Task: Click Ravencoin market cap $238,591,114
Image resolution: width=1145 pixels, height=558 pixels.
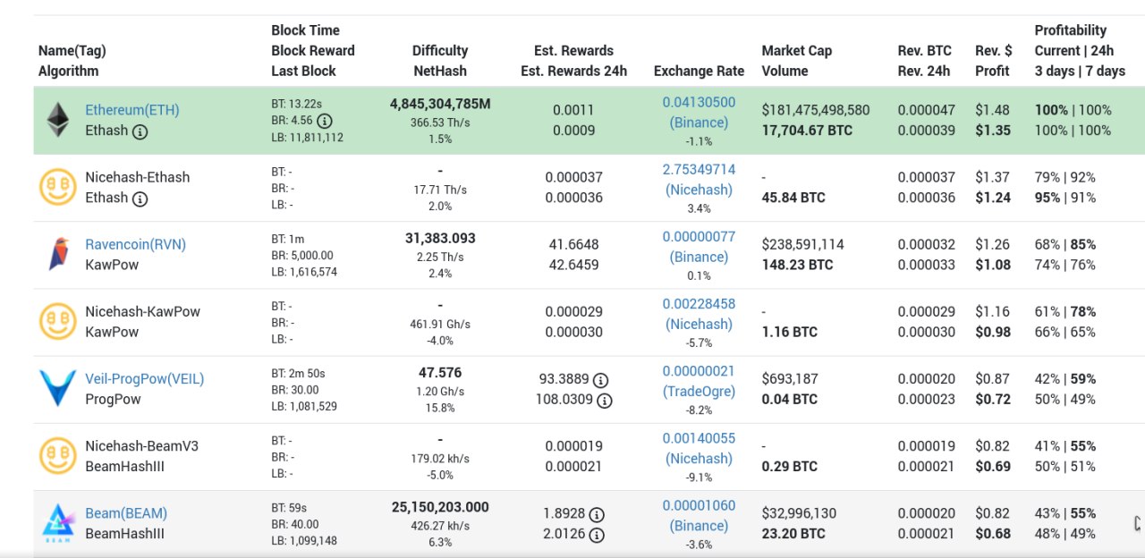Action: pos(802,244)
